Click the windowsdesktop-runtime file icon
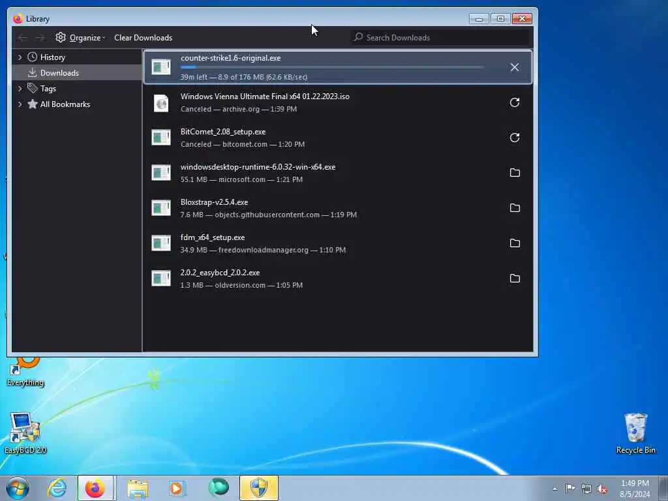 tap(161, 172)
